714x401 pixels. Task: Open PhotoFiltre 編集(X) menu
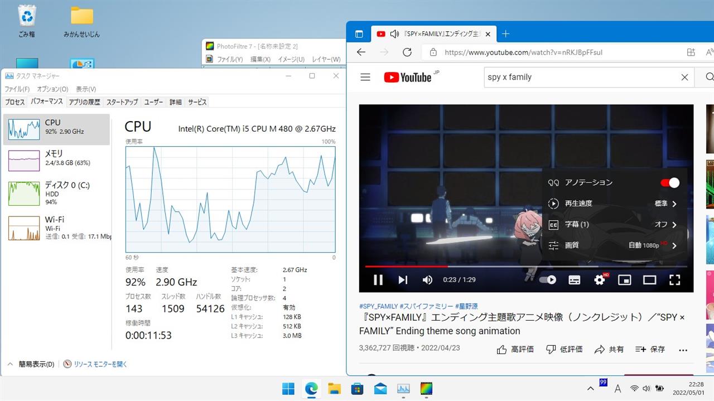coord(260,59)
